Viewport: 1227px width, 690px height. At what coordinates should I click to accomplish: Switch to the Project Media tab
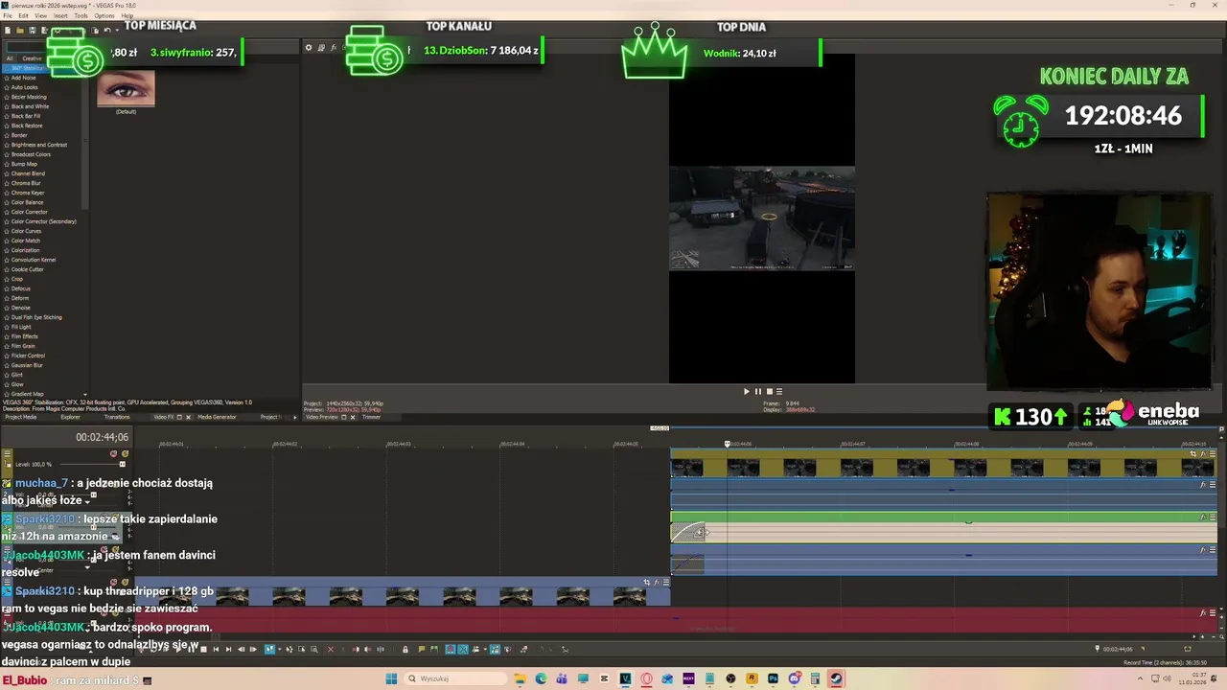pos(21,417)
